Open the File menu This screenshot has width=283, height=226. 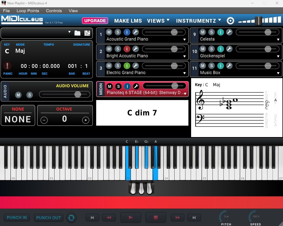(6, 11)
